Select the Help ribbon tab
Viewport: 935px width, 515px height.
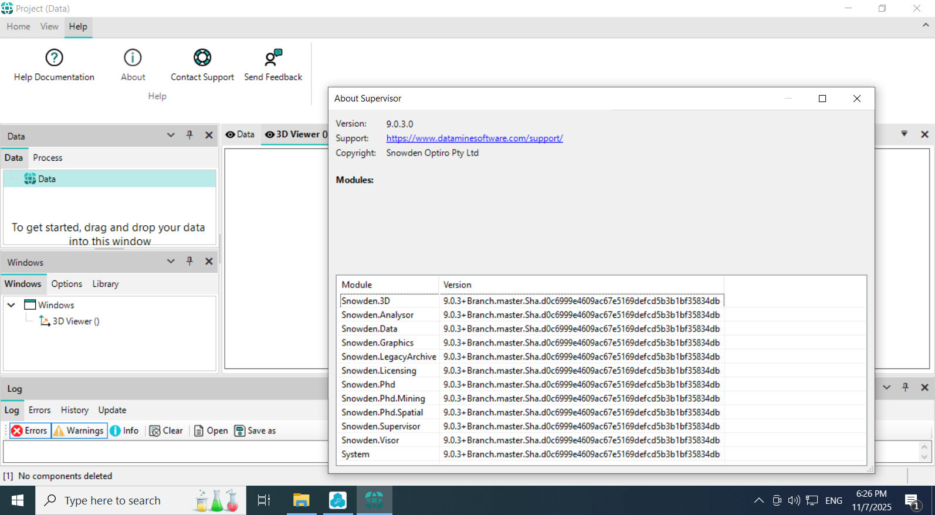78,26
